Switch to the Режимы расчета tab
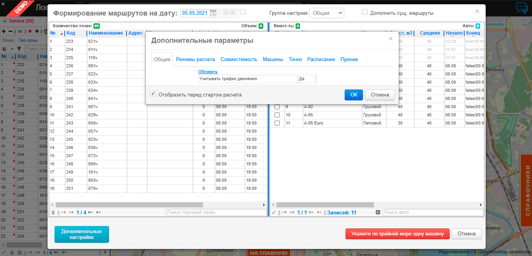 (x=195, y=60)
